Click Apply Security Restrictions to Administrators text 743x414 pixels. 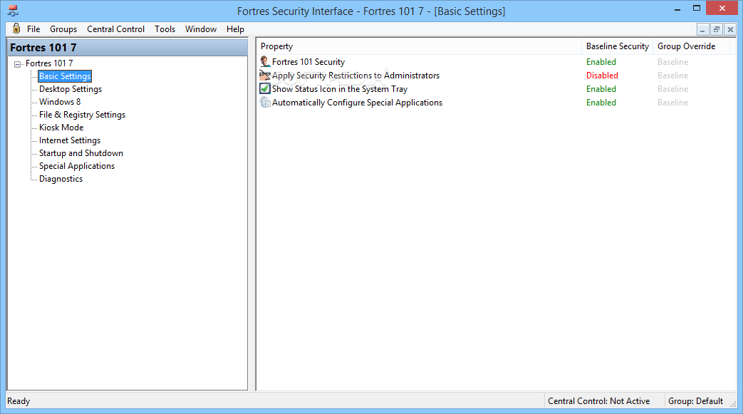click(355, 76)
